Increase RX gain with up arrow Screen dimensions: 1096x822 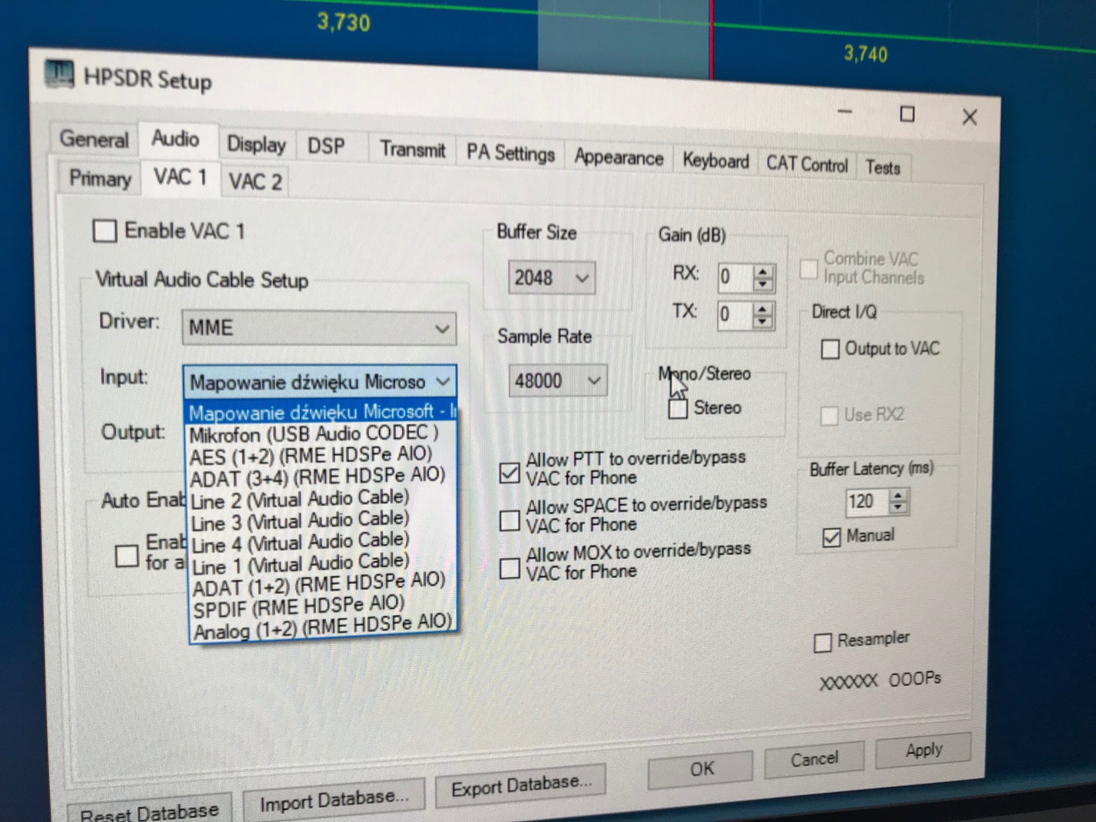[763, 272]
